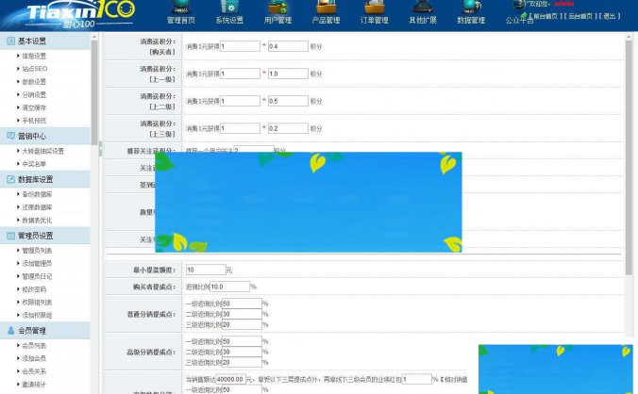
Task: Focus the 上一级 points multiplier field 1.0
Action: 288,74
